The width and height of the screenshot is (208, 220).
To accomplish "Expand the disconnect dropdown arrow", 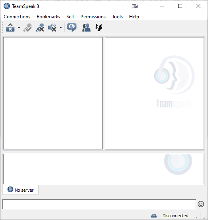I will (19, 27).
